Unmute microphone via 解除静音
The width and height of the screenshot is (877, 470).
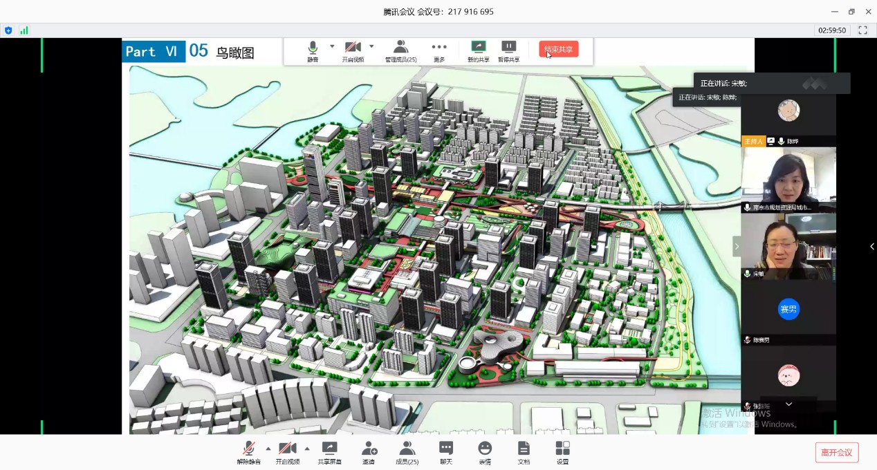248,452
